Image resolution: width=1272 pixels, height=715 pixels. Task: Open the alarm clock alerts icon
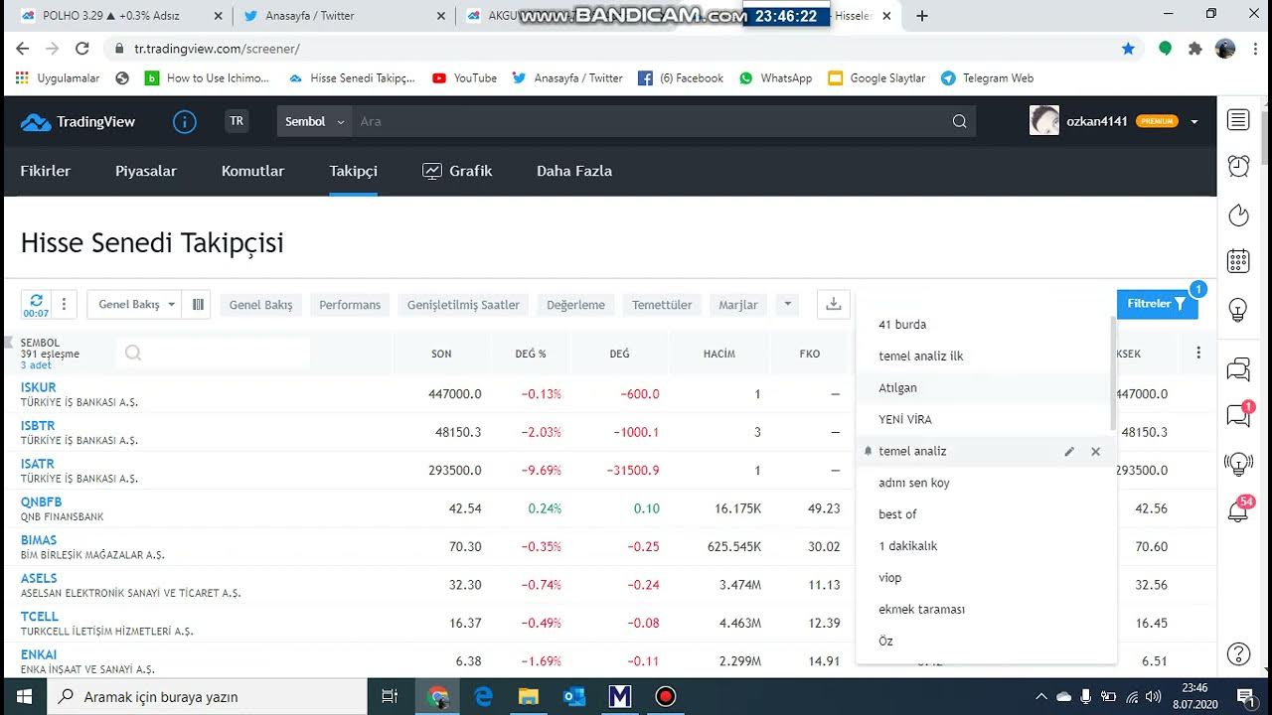pyautogui.click(x=1238, y=166)
